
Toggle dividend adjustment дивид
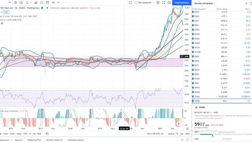pyautogui.click(x=171, y=134)
